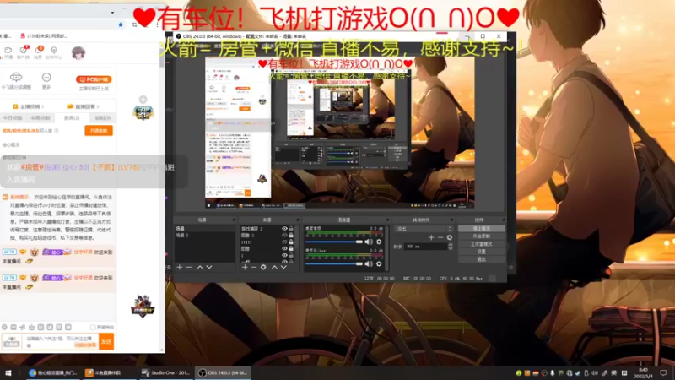This screenshot has height=380, width=675.
Task: Open browser tab list dropdown arrow
Action: coord(112,13)
